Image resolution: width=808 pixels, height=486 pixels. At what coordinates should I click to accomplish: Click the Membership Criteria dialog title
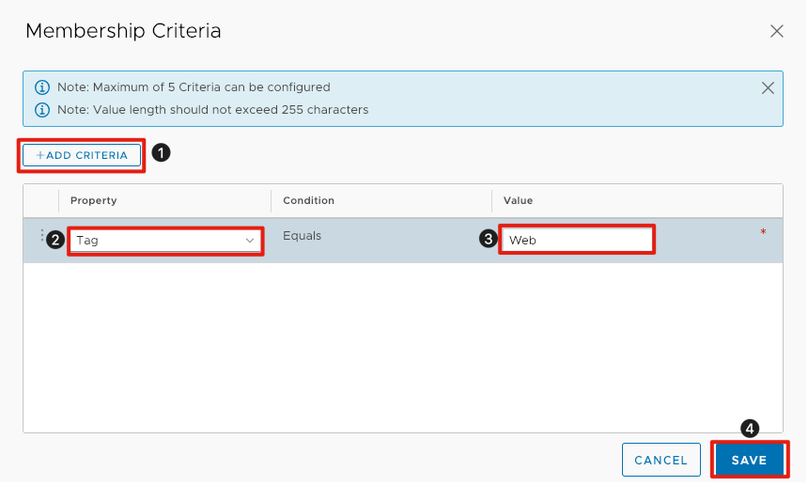123,31
